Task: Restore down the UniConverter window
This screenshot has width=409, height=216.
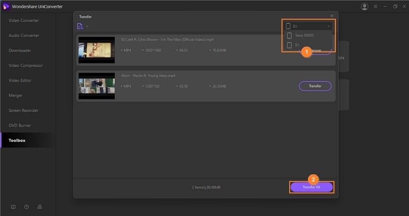Action: (x=395, y=7)
